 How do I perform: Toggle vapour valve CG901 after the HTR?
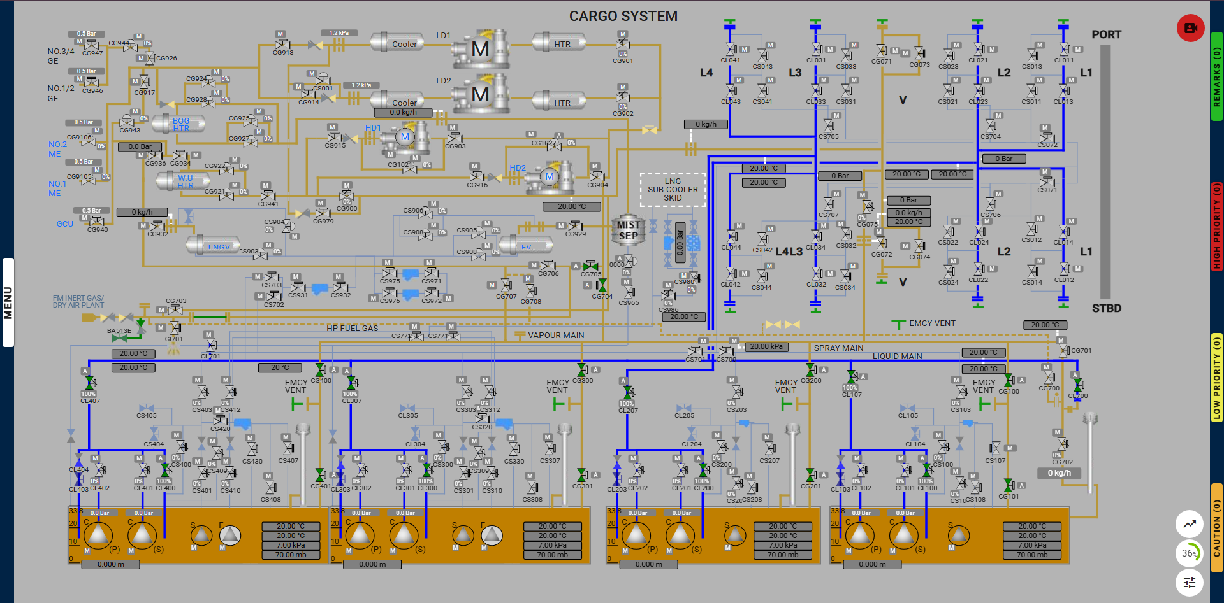(x=623, y=44)
